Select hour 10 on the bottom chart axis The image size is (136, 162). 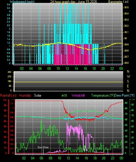tap(59, 158)
